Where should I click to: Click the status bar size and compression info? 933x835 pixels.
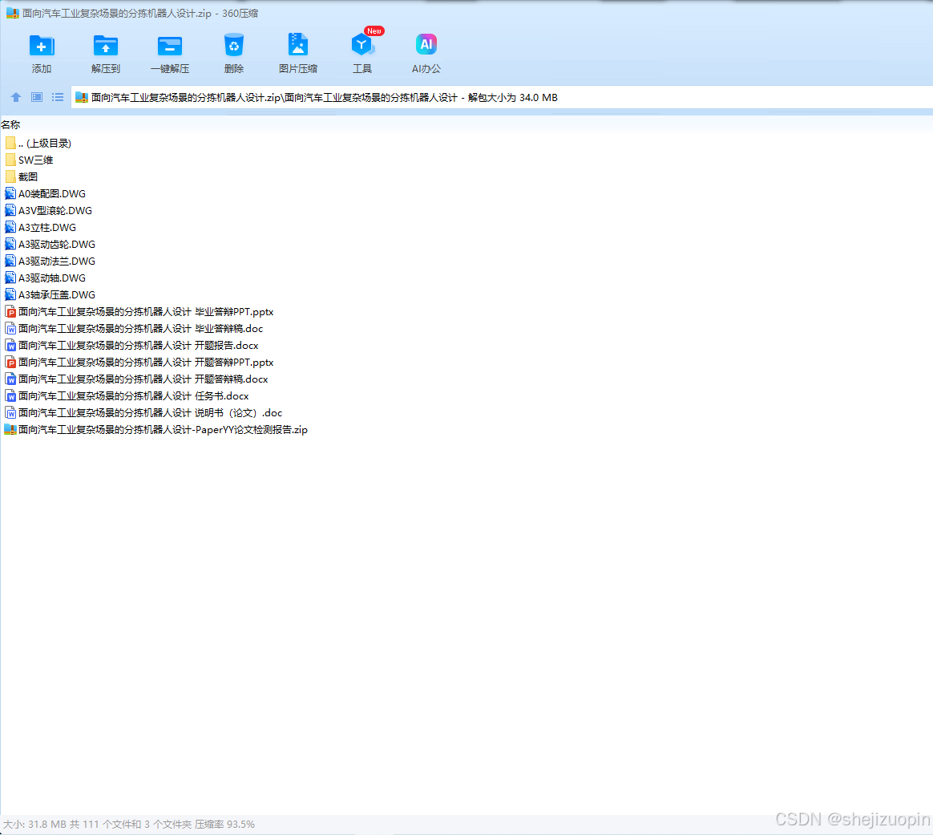pos(128,825)
